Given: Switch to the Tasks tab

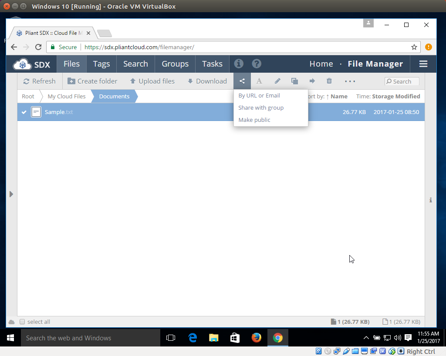Looking at the screenshot, I should (212, 64).
